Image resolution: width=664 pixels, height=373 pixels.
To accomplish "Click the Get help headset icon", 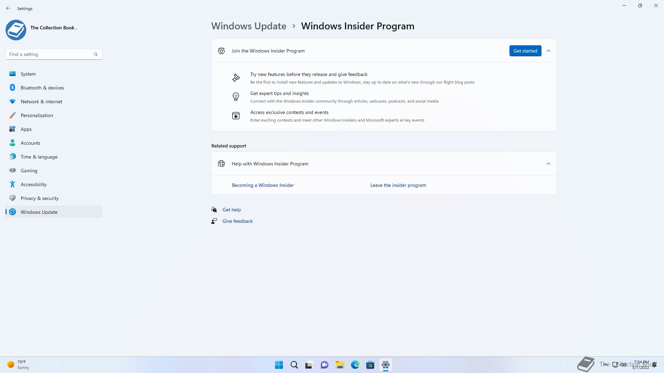I will 214,210.
